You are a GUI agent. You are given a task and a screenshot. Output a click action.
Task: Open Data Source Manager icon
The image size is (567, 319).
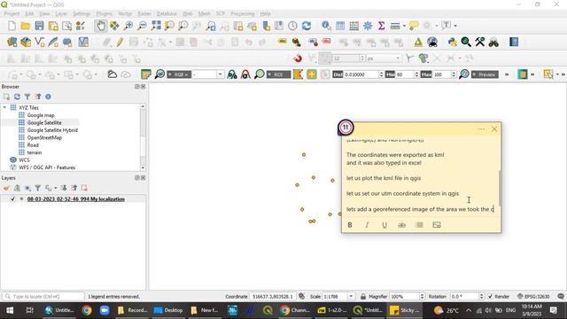click(x=12, y=43)
